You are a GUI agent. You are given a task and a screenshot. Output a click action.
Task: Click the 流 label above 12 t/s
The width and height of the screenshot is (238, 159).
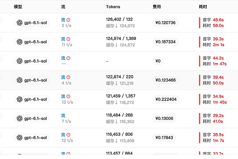click(63, 135)
